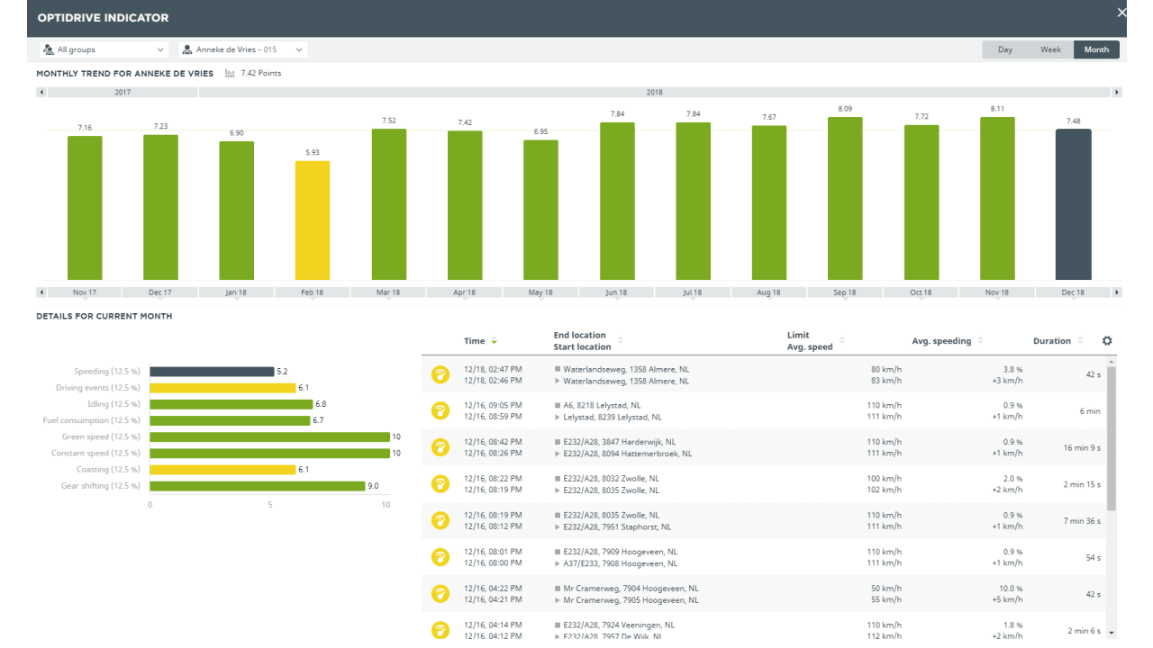Click the green icon on the Hoogeveen 08:01 trip
This screenshot has height=648, width=1153.
click(440, 557)
